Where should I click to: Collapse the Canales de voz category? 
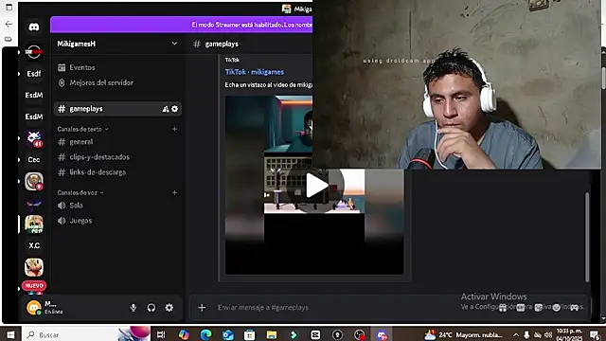point(80,192)
